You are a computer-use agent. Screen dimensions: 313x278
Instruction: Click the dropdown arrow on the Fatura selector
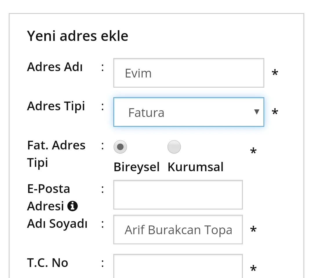tap(257, 112)
